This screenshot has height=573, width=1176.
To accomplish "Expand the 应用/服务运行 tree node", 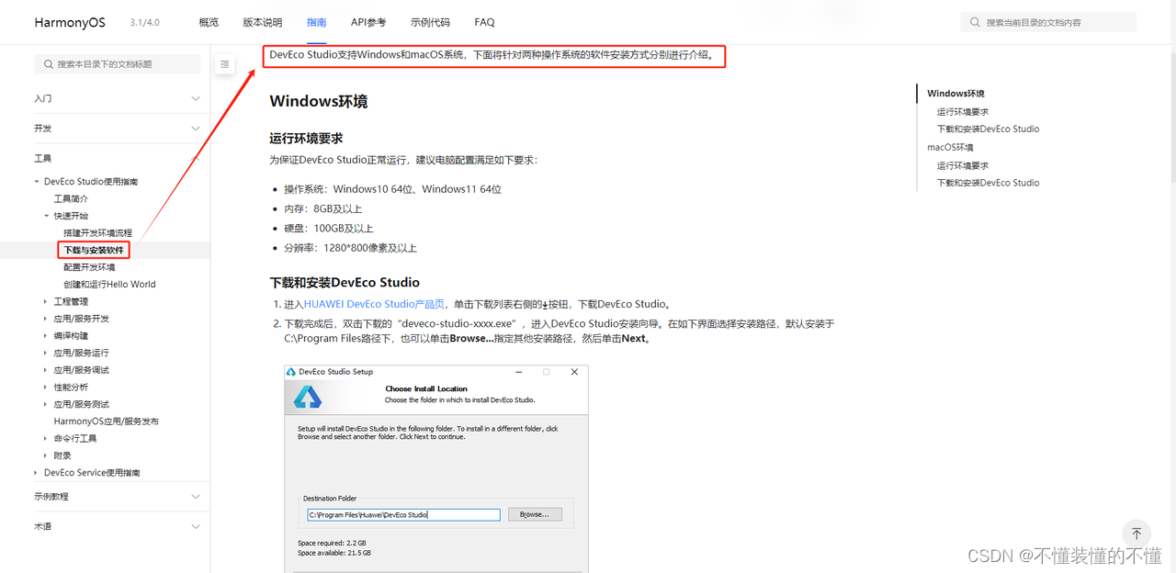I will click(47, 353).
